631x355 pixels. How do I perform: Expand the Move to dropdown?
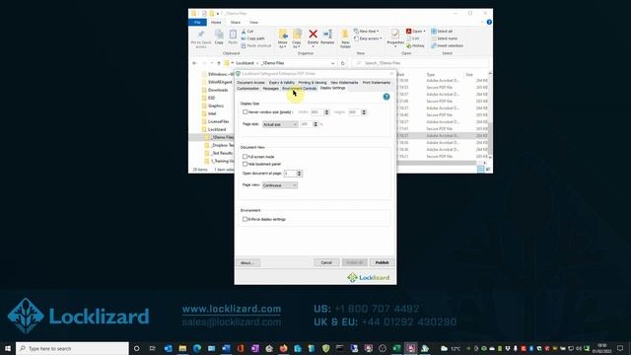point(283,39)
